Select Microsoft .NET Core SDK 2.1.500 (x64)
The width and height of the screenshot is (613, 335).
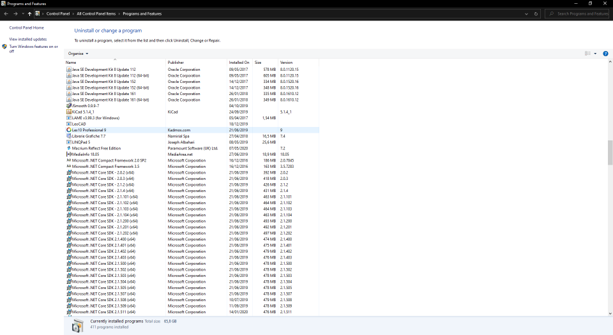click(192, 263)
